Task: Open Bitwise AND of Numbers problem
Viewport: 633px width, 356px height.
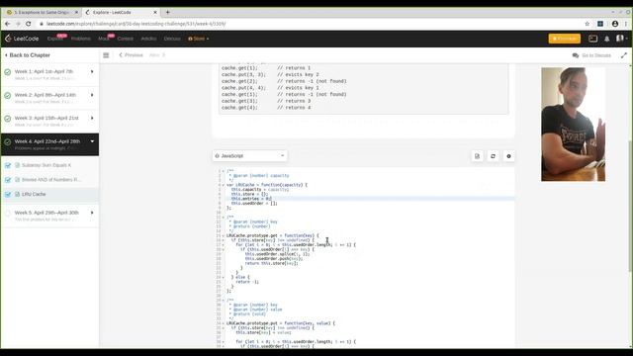Action: pyautogui.click(x=50, y=180)
